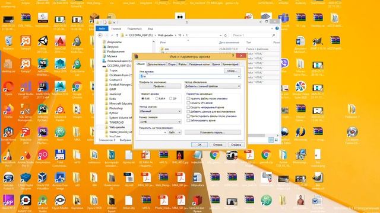Open the volume size combo box
The height and width of the screenshot is (213, 380).
point(153,133)
